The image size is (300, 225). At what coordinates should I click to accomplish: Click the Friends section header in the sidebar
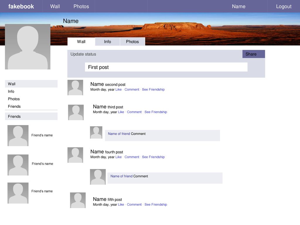pyautogui.click(x=31, y=116)
